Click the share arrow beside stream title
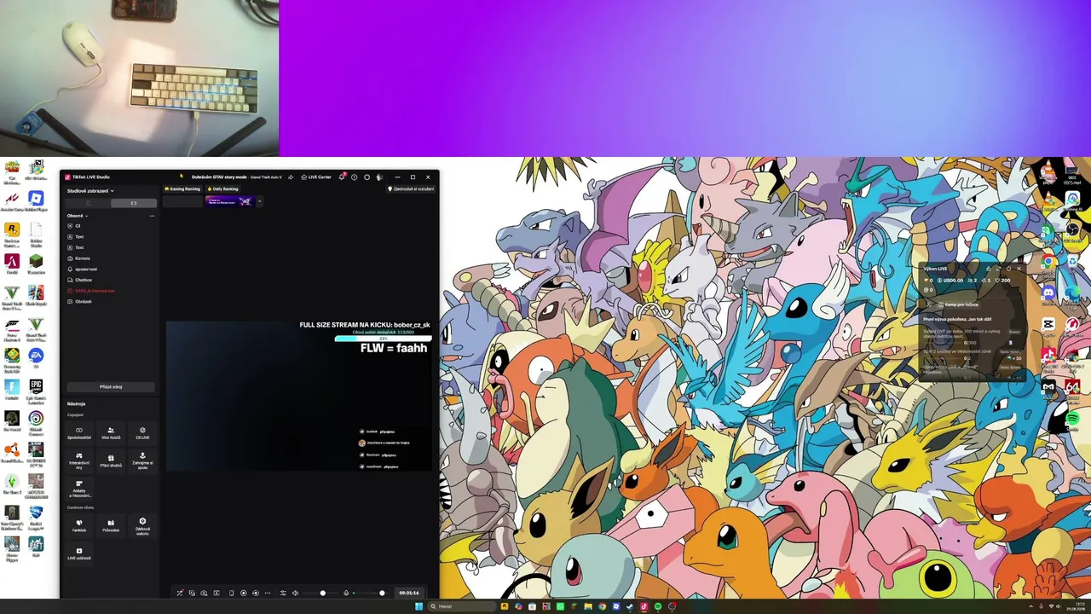 291,177
